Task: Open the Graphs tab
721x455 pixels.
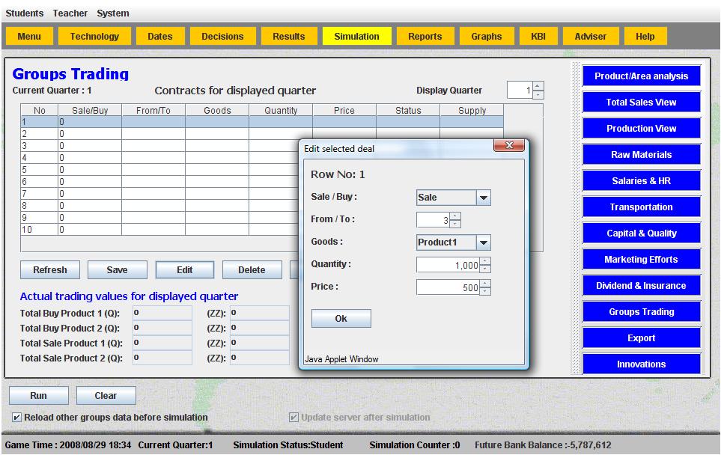Action: point(487,36)
